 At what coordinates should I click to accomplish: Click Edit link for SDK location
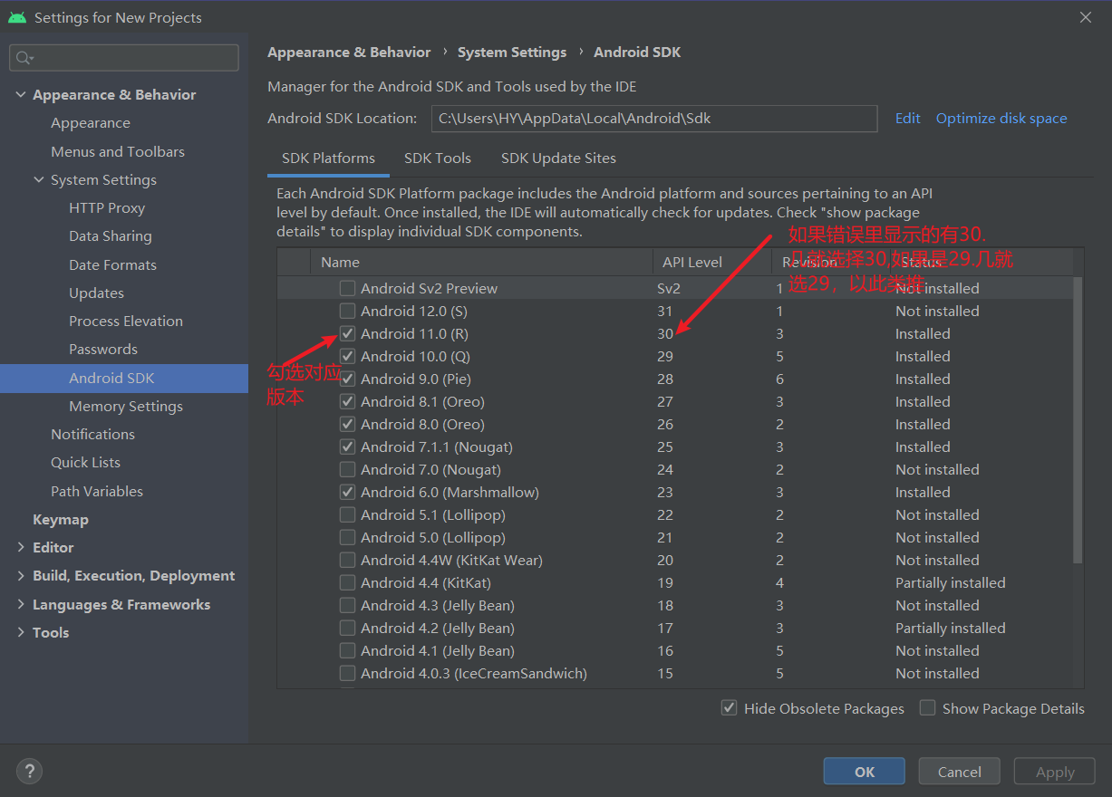tap(907, 118)
